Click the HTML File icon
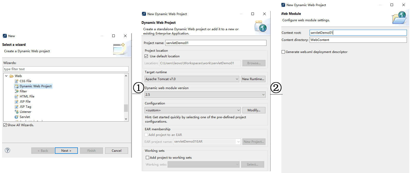Screen dimensions: 410x173 pos(17,96)
